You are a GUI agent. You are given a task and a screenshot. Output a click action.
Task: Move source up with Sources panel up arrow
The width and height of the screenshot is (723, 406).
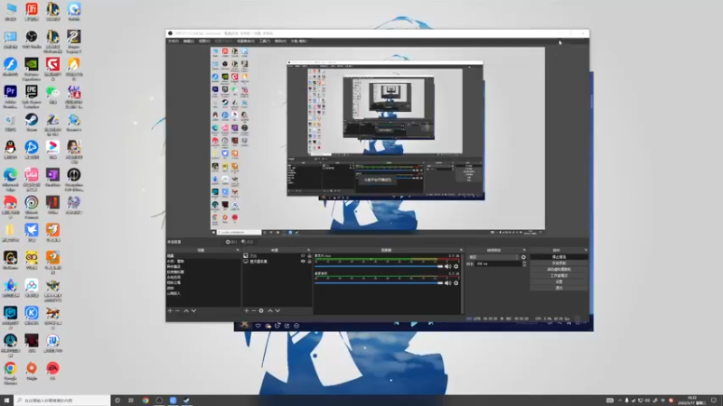(270, 310)
